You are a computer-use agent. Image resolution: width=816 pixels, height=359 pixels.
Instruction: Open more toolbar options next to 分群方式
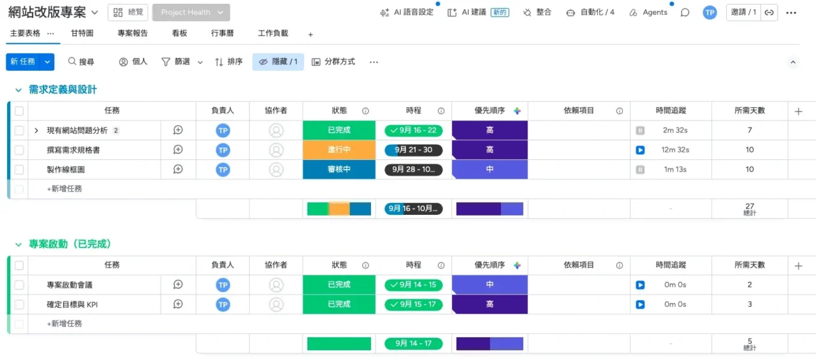(374, 62)
